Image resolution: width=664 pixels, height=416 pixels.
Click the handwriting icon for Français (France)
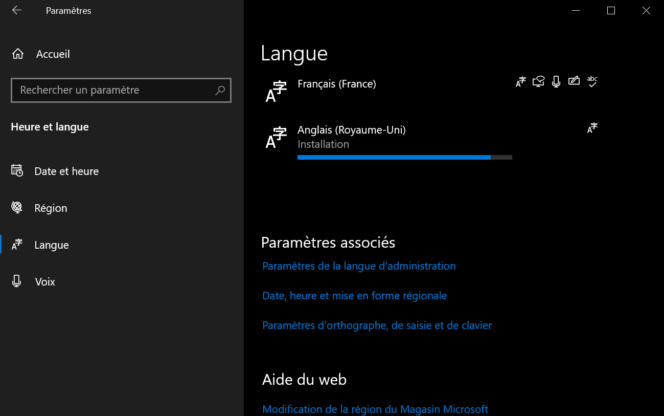coord(574,81)
